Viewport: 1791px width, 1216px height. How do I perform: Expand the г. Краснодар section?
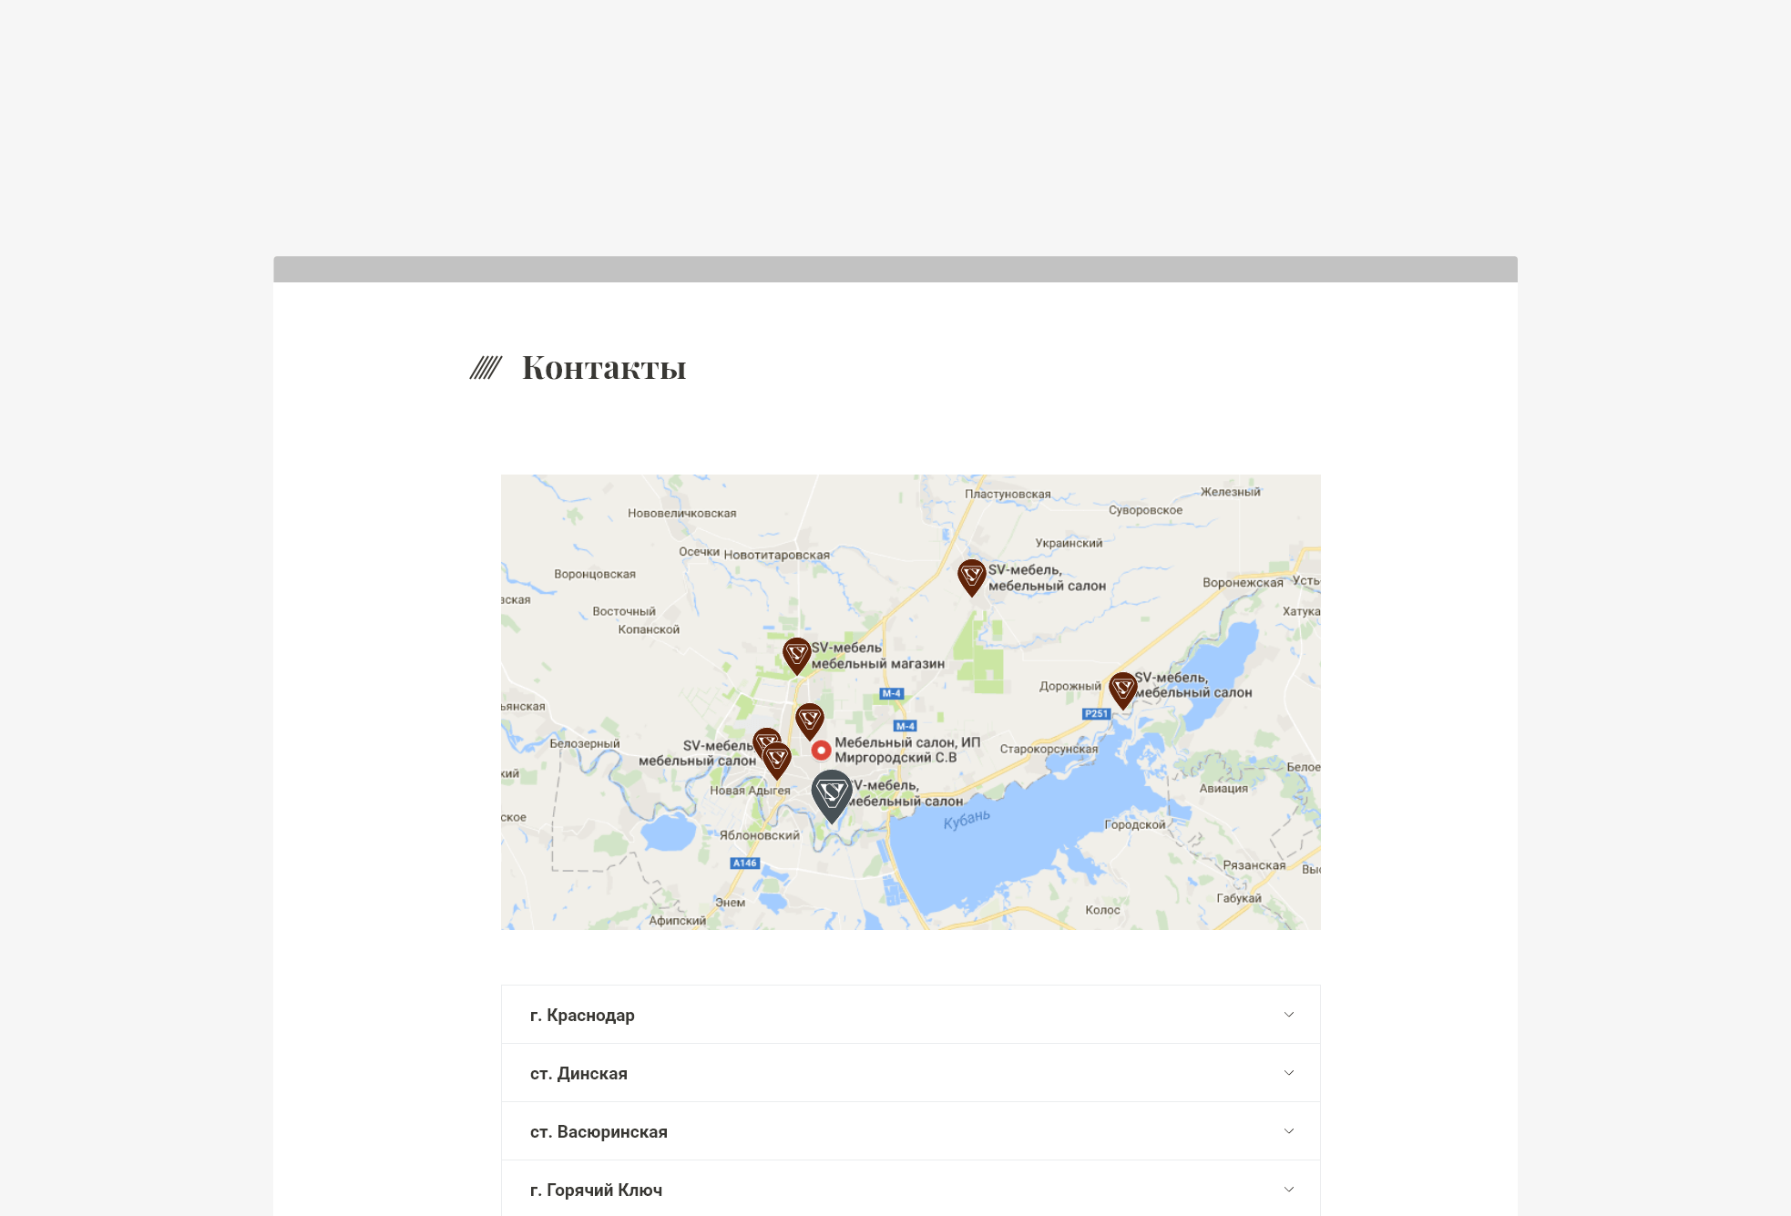tap(910, 1015)
